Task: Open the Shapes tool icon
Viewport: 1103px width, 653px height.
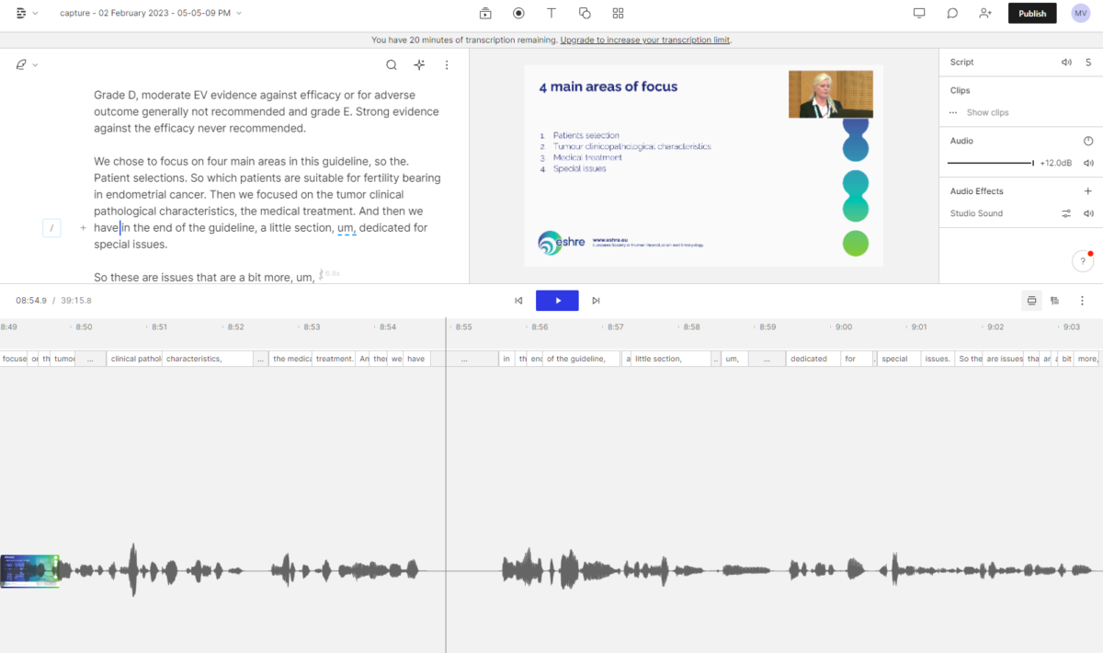Action: pyautogui.click(x=585, y=13)
